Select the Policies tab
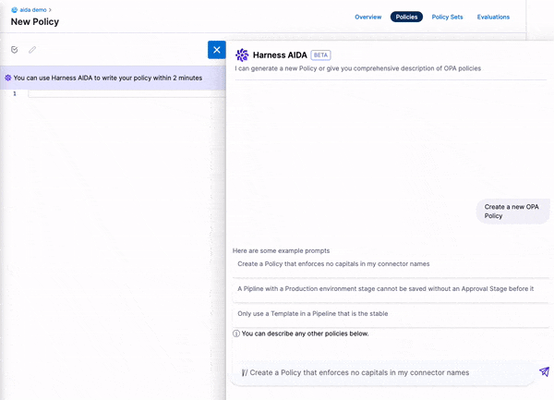 point(406,17)
